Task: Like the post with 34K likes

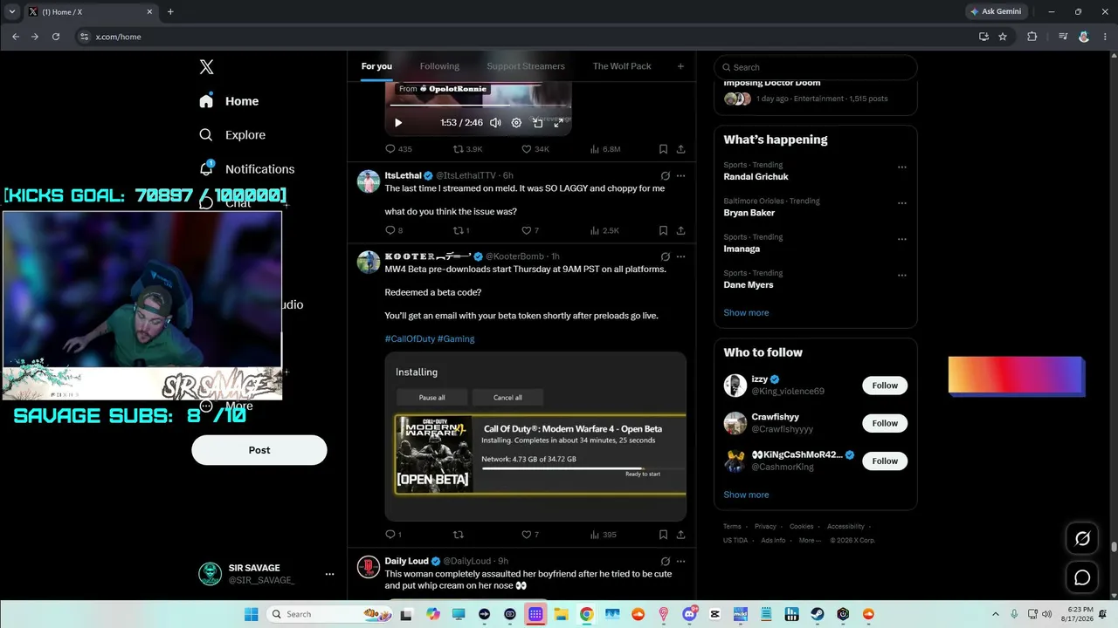Action: (x=535, y=149)
